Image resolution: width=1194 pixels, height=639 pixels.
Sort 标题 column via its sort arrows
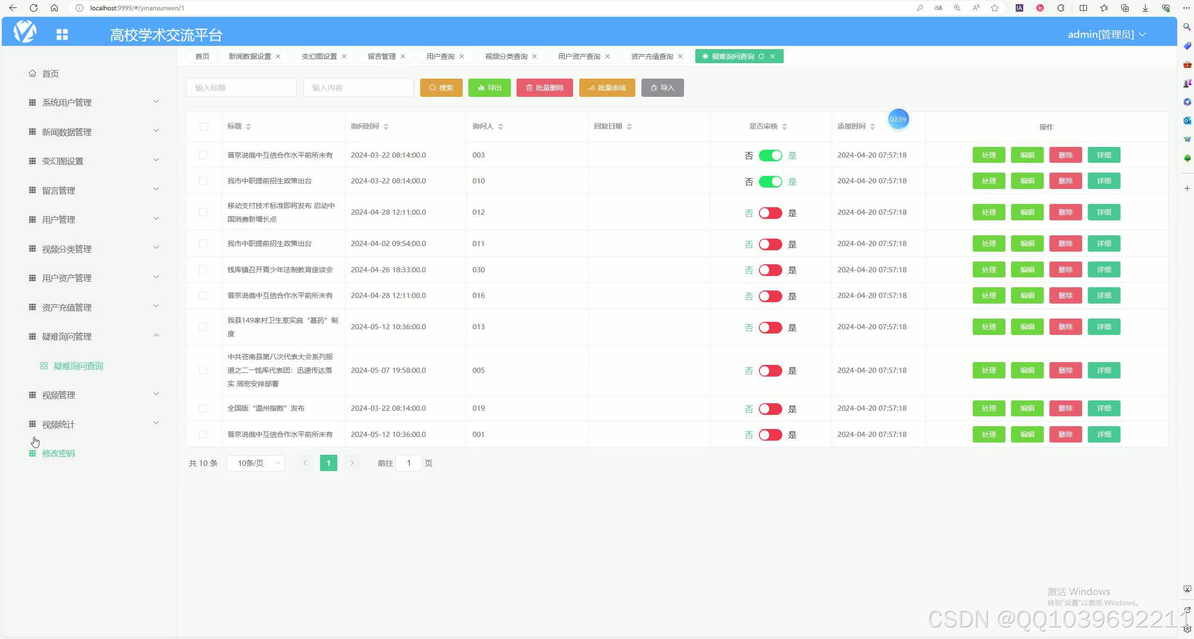248,126
